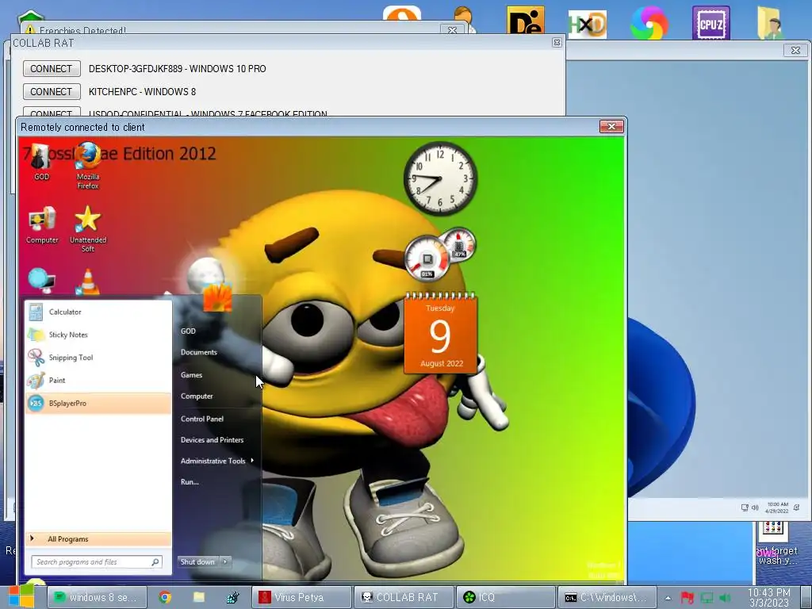Click the volume speaker tray icon
The width and height of the screenshot is (812, 609).
725,598
